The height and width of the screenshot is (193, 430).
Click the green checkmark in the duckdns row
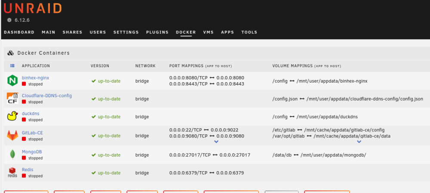click(93, 116)
